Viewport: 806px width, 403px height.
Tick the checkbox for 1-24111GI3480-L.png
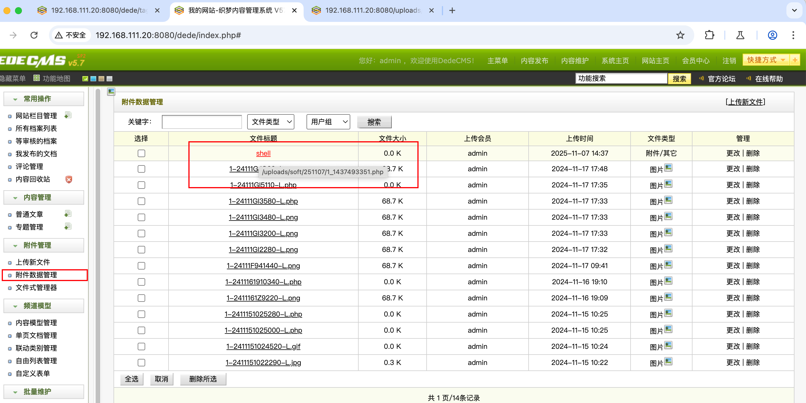click(141, 217)
